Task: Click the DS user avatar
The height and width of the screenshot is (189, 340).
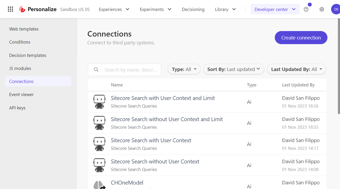Action: click(x=336, y=9)
